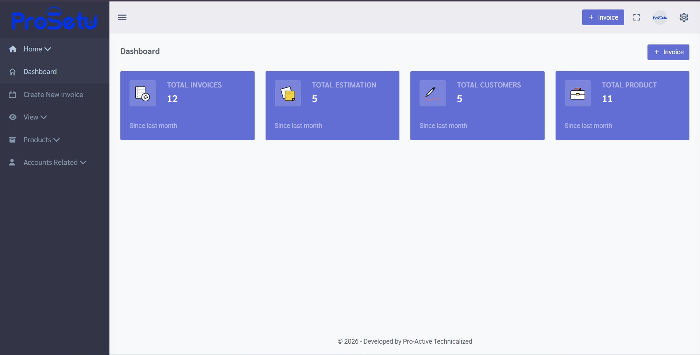Screen dimensions: 700x355
Task: Click the Products box icon
Action: 12,140
